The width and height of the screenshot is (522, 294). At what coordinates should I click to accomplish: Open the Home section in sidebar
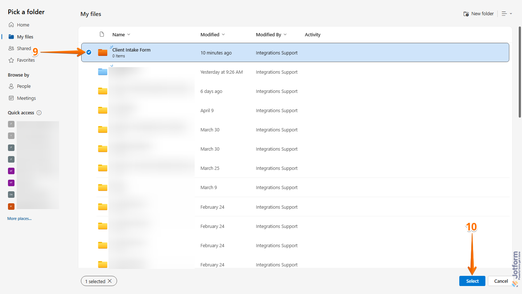point(22,25)
